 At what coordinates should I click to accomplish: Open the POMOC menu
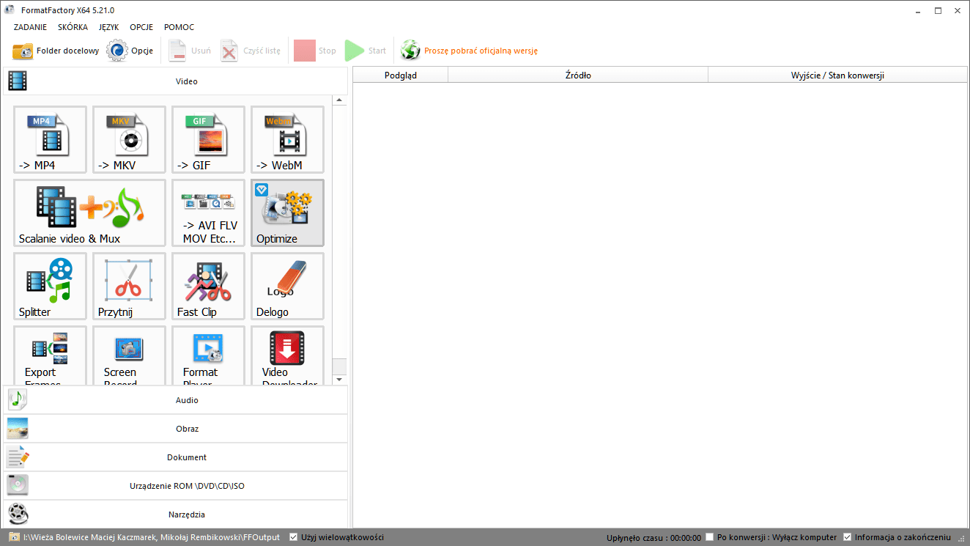pos(179,27)
